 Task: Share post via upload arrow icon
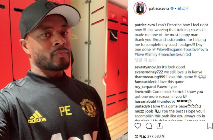tap(159, 126)
